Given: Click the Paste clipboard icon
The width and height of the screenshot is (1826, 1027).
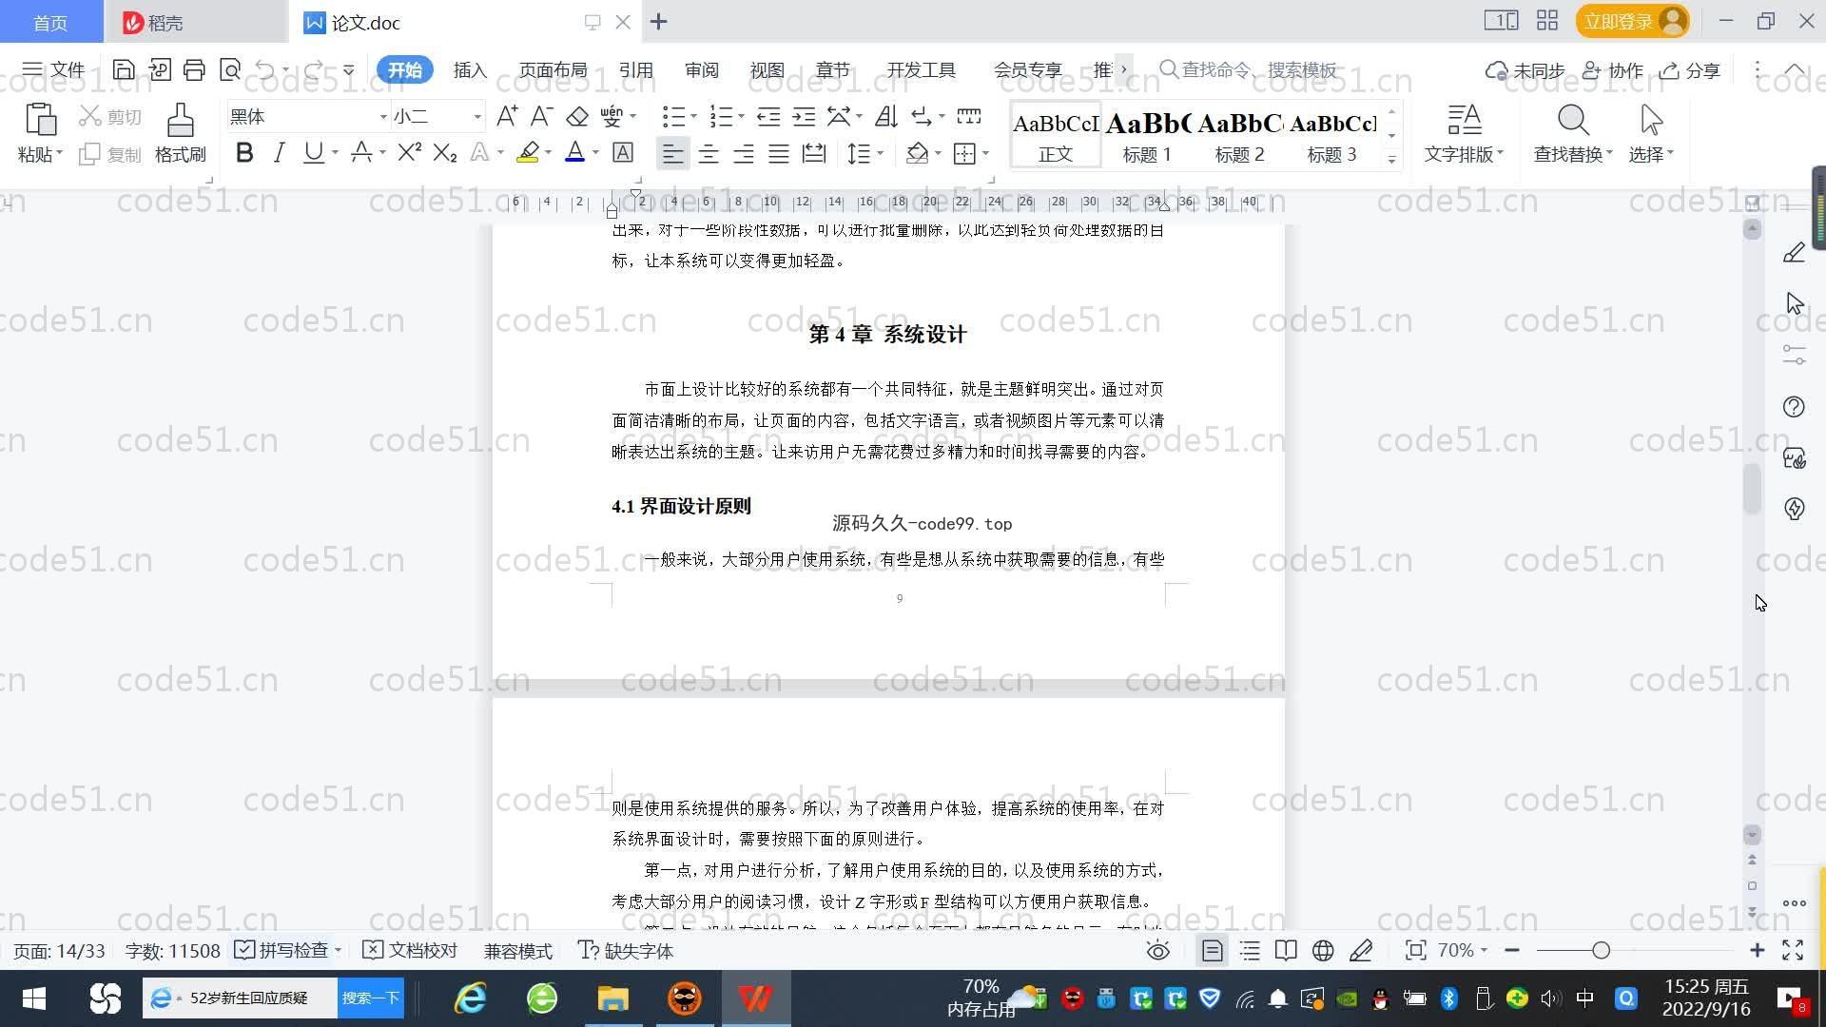Looking at the screenshot, I should [x=40, y=121].
